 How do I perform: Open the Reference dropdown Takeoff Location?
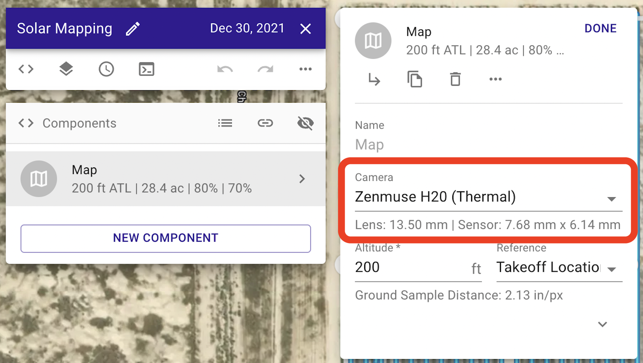(559, 268)
